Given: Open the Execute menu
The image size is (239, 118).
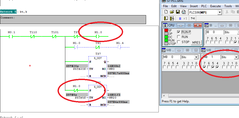Looking at the screenshot, I should click(x=215, y=6).
